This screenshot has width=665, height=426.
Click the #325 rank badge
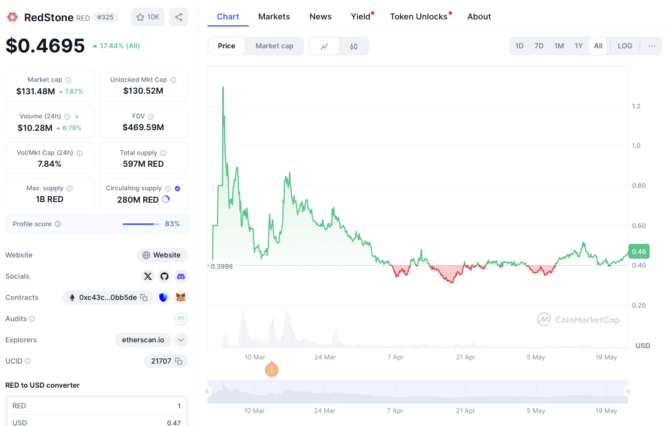(105, 17)
